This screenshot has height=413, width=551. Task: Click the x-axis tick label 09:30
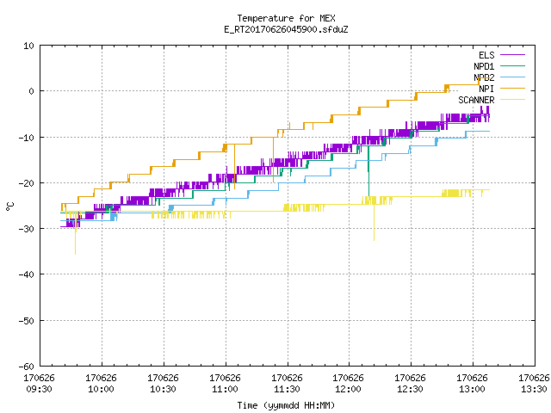(39, 389)
